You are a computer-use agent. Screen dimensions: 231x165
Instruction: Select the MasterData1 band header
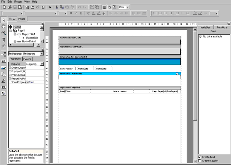click(x=120, y=74)
